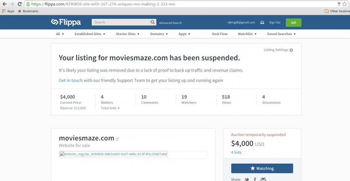Click the 518 Views stat
Viewport: 350px width, 181px height.
point(226,99)
